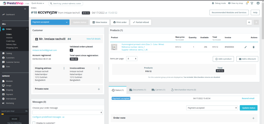Click the 'View full details' link
Screen dimensions: 264x124
94,39
